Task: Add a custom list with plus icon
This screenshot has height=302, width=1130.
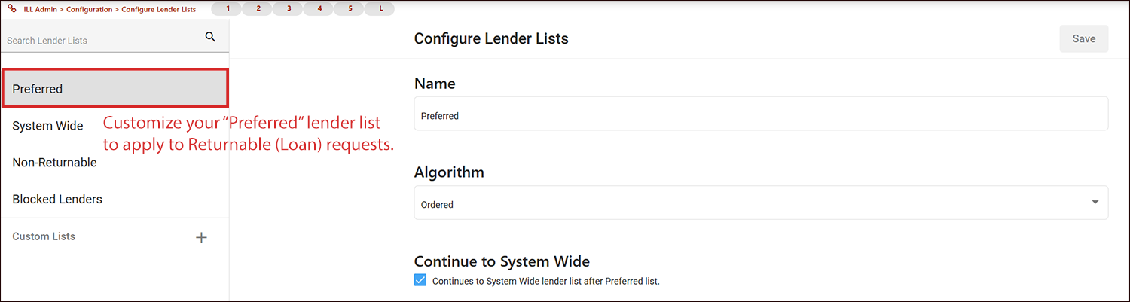Action: pos(201,237)
